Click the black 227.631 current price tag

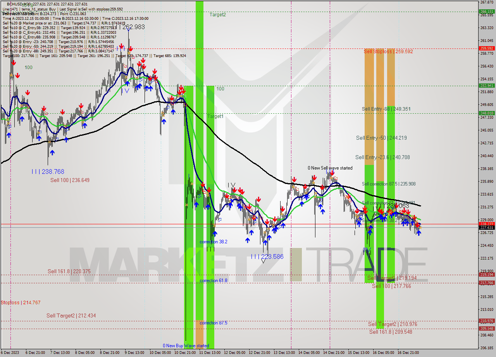coord(487,228)
